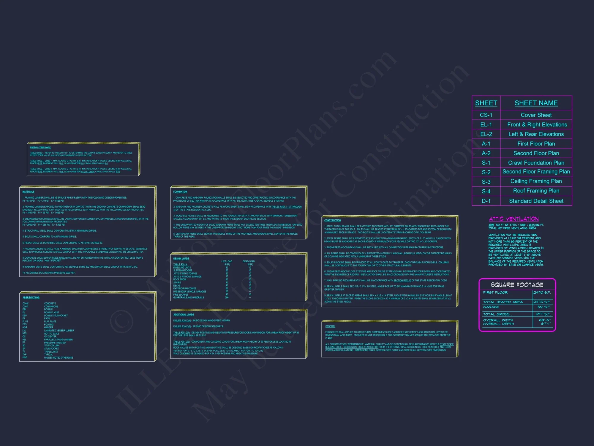Select the Front & Right Elevations row
Viewport: 594px width, 446px height.
[537, 125]
